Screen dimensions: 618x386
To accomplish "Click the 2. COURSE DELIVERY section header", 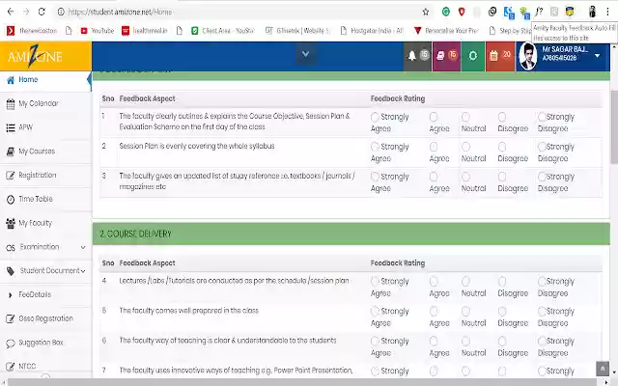I will 351,234.
